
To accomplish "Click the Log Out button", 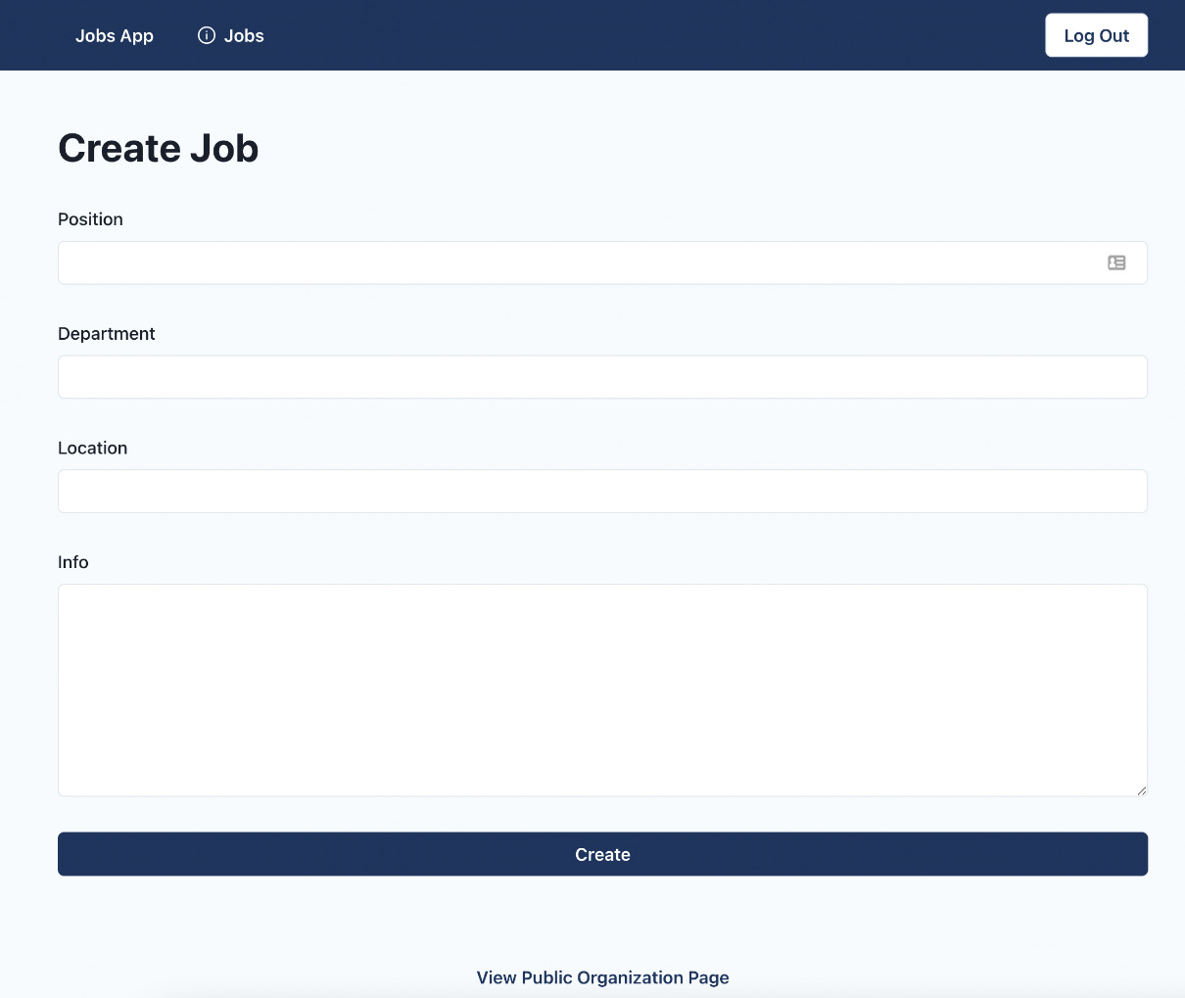I will [1096, 35].
